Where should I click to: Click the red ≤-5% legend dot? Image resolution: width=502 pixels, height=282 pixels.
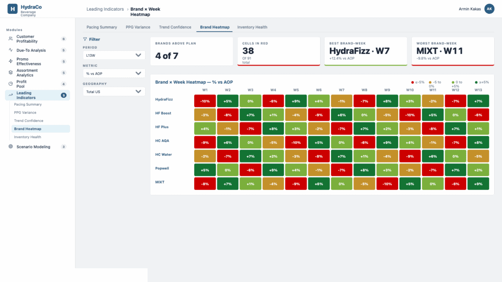coord(412,82)
